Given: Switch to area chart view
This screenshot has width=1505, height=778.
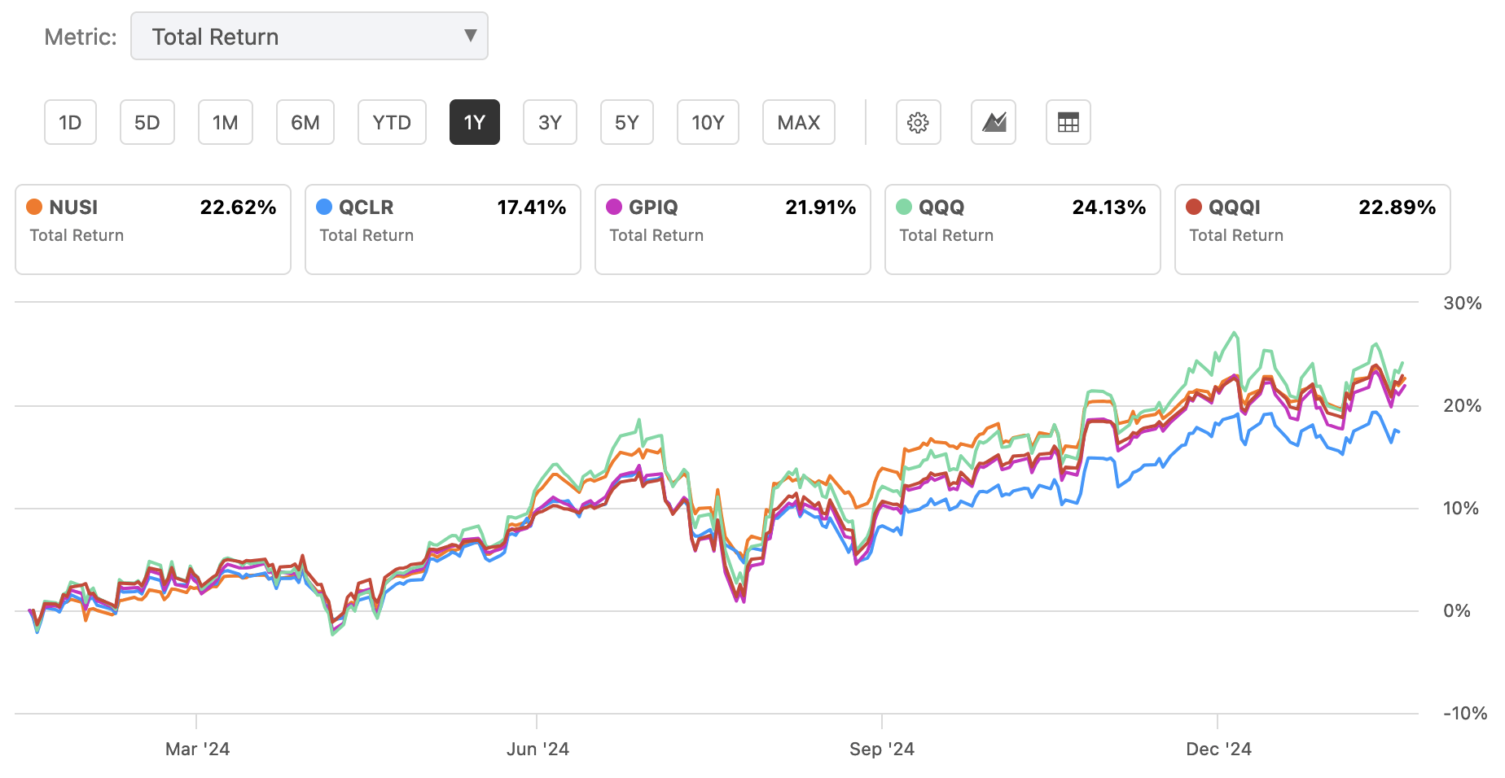Looking at the screenshot, I should pyautogui.click(x=994, y=122).
